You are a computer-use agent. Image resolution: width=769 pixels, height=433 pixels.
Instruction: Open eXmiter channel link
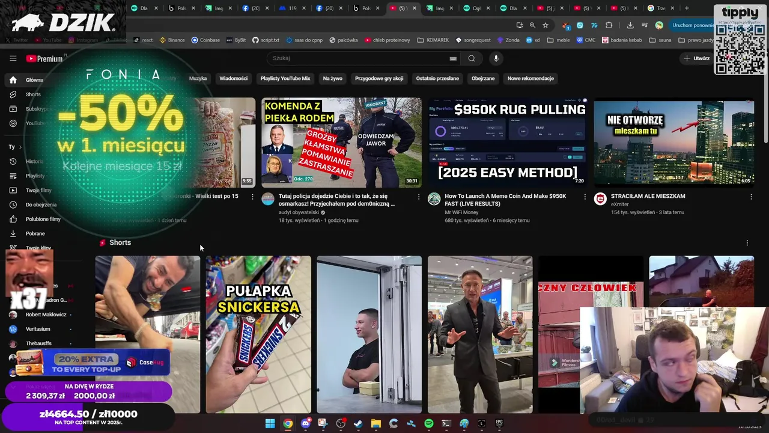point(619,204)
